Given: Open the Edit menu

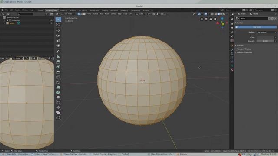Looking at the screenshot, I should click(x=11, y=10).
